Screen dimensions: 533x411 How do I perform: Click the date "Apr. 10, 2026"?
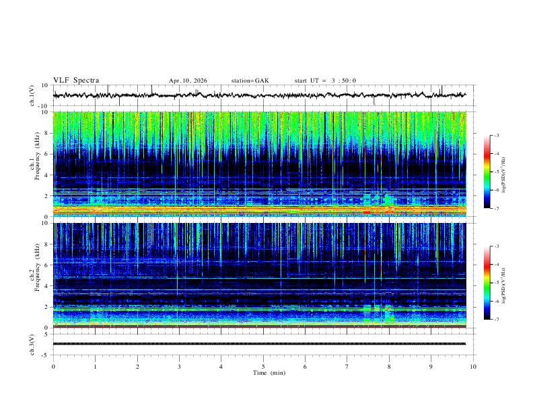point(188,81)
